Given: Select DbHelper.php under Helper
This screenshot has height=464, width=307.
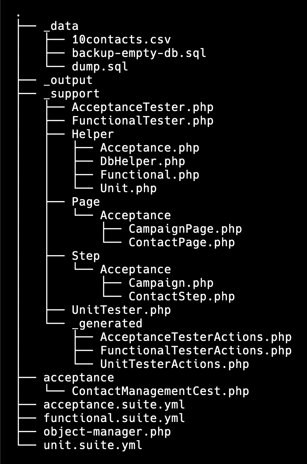Looking at the screenshot, I should 142,161.
